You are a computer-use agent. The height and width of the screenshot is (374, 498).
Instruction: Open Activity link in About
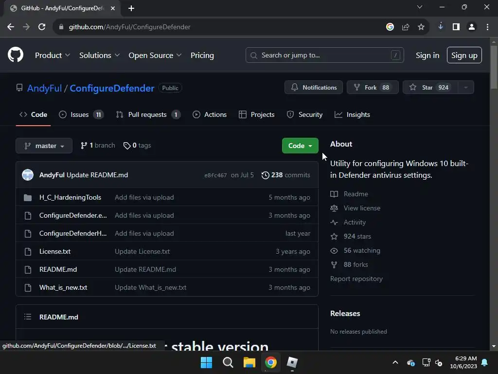(x=348, y=222)
